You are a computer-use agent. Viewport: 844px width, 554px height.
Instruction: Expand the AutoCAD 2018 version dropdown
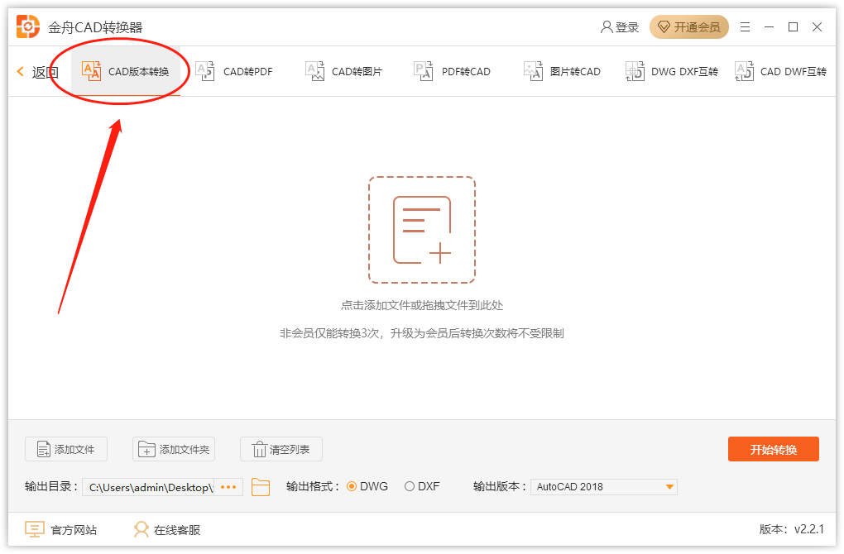coord(669,487)
